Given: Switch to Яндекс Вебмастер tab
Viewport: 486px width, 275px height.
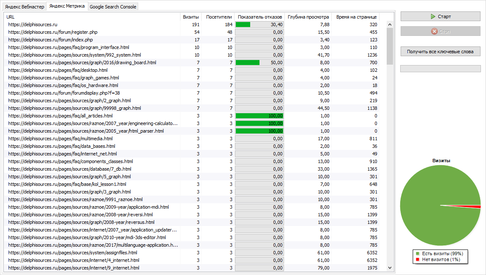Looking at the screenshot, I should point(25,7).
